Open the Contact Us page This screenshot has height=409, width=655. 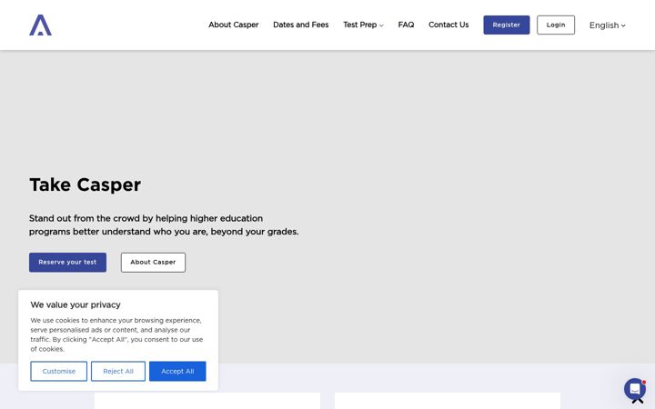pos(448,25)
